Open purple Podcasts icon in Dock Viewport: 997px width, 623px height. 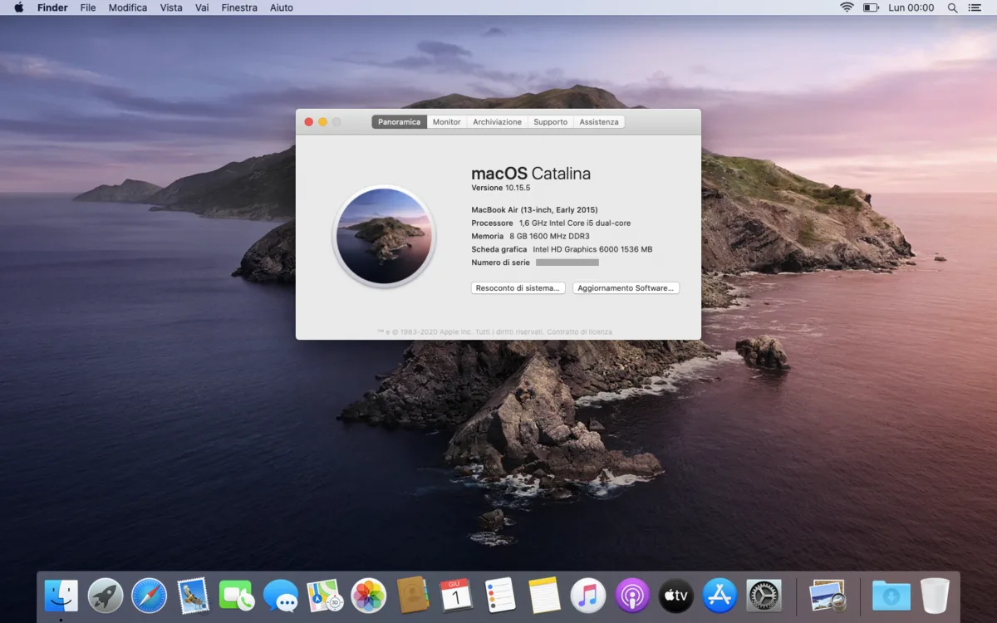[x=632, y=596]
